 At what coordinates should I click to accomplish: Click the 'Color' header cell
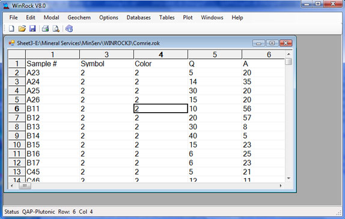pos(161,64)
